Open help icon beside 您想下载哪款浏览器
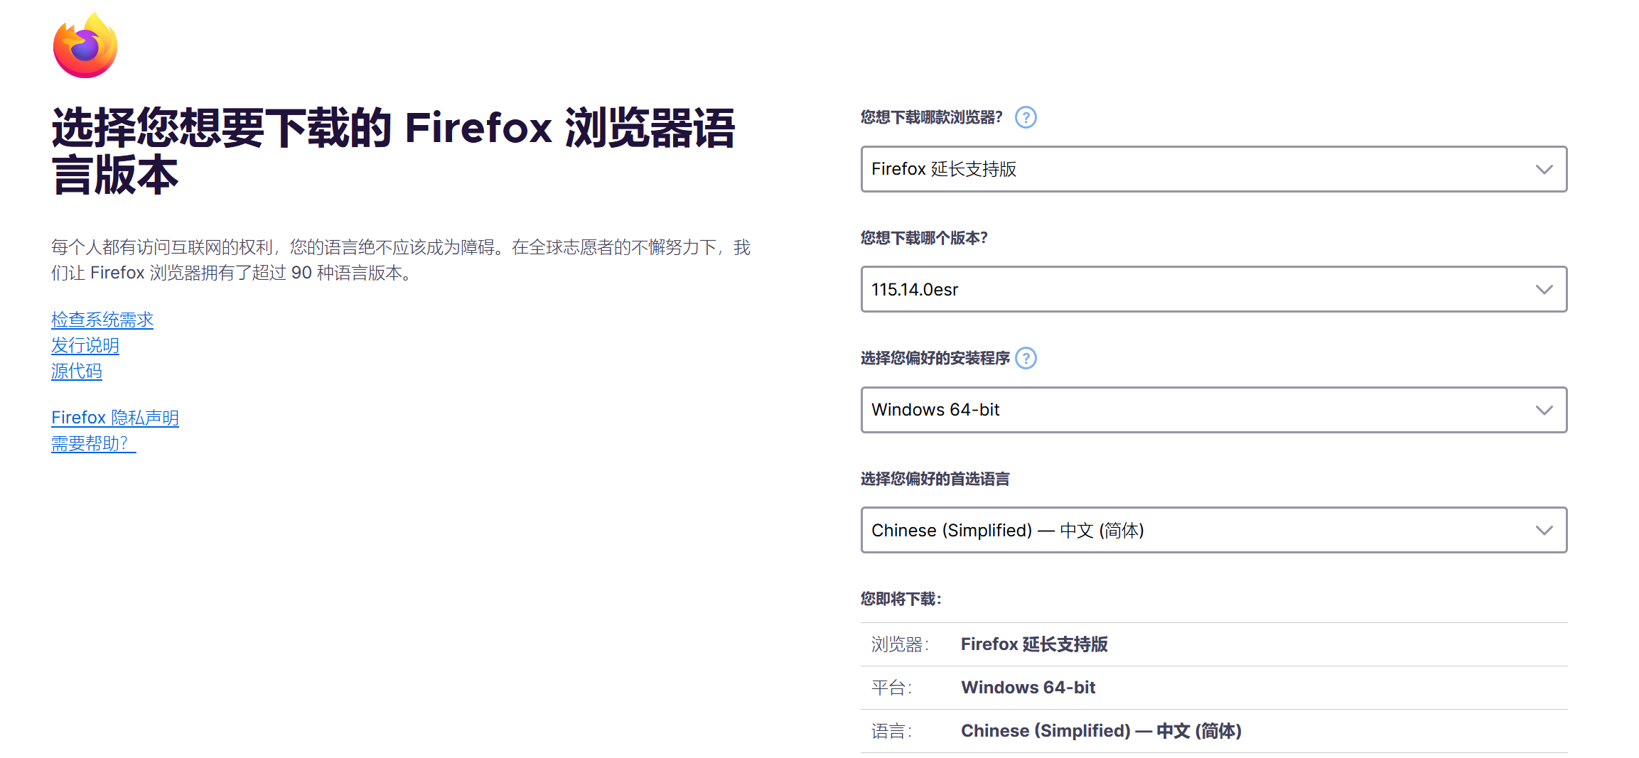Viewport: 1639px width, 758px height. click(x=1026, y=117)
